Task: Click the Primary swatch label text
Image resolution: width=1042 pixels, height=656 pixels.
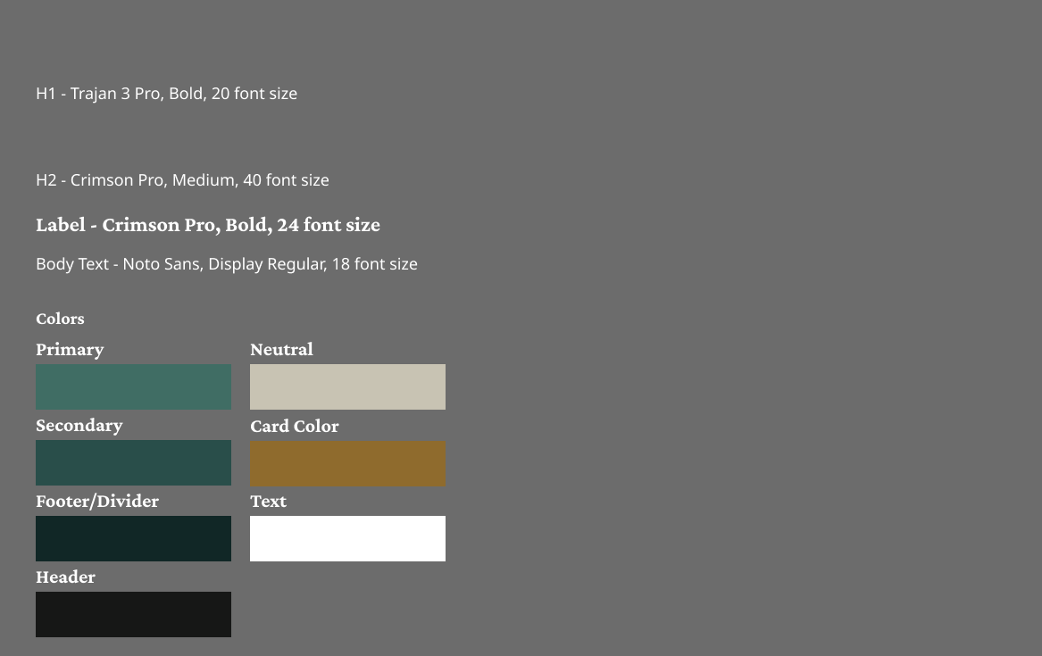Action: pos(70,349)
